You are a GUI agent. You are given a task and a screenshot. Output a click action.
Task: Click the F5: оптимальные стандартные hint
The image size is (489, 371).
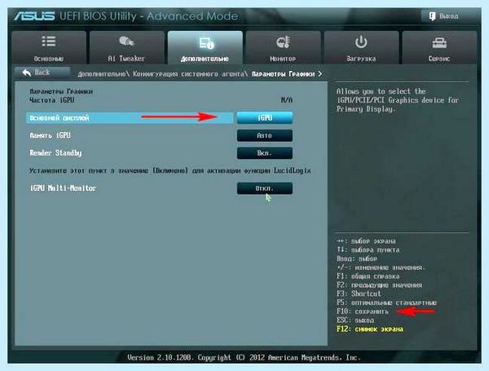tap(386, 303)
